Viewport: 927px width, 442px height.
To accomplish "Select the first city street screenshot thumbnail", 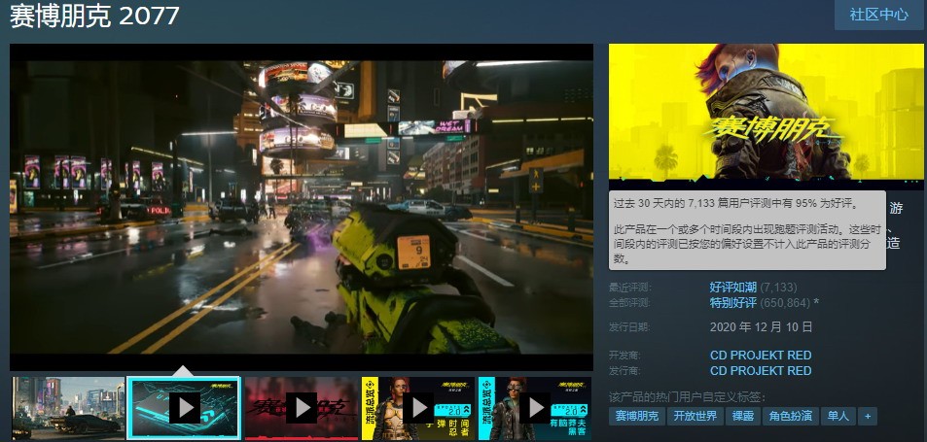I will (68, 408).
